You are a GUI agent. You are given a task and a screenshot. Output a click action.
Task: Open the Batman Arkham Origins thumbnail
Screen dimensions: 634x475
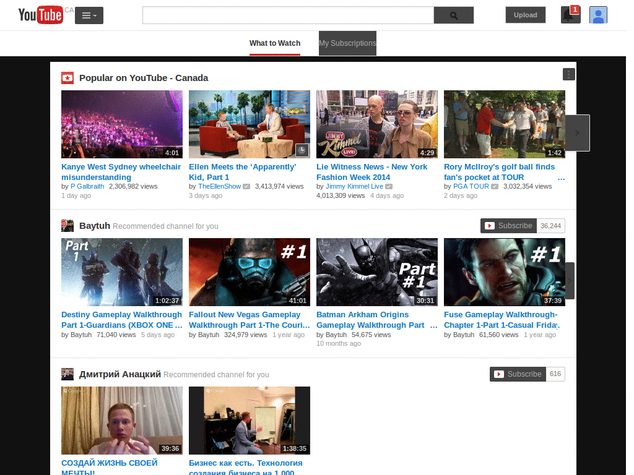pos(377,272)
